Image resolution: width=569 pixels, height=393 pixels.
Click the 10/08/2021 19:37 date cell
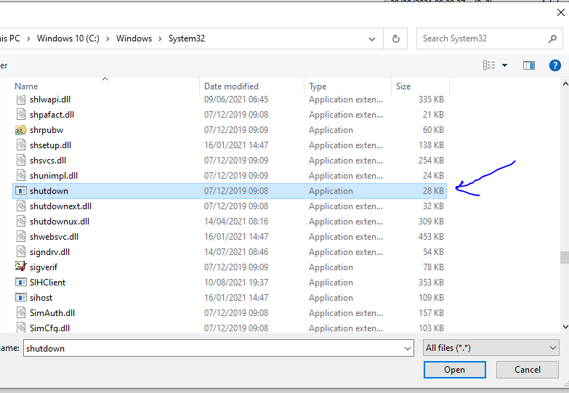[x=236, y=283]
